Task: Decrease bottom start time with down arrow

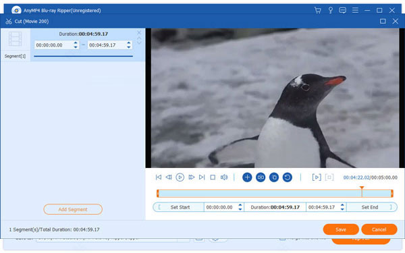Action: [x=240, y=209]
